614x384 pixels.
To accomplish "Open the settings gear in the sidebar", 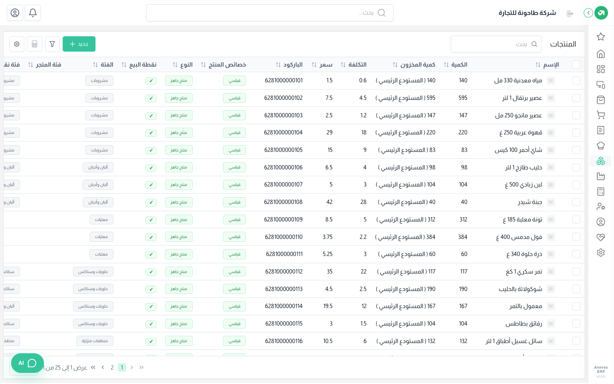I will click(x=601, y=253).
